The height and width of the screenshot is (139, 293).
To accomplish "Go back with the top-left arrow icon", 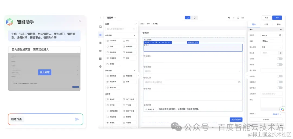I will click(100, 18).
